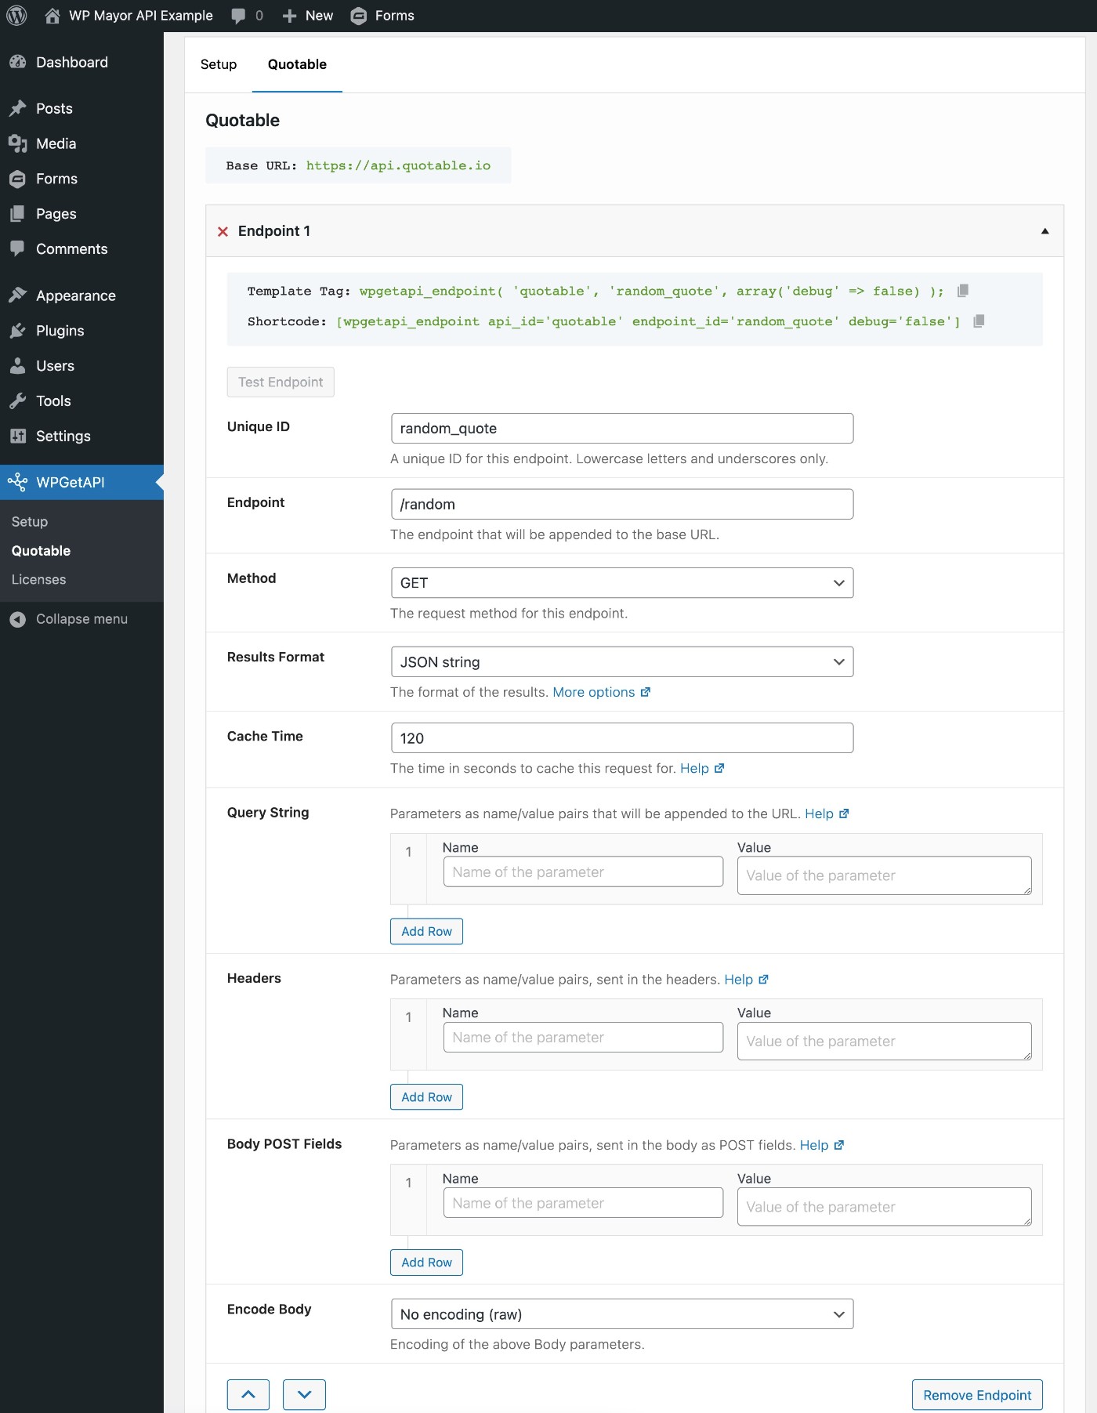The height and width of the screenshot is (1413, 1097).
Task: Click Body POST Fields Value field
Action: pos(884,1207)
